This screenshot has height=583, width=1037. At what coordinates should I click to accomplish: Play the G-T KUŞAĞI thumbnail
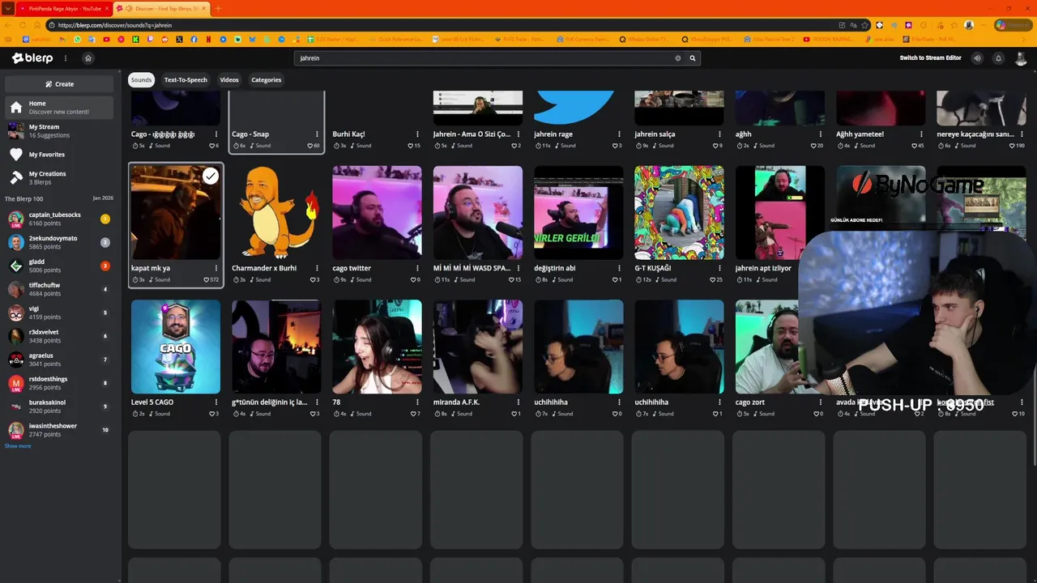click(x=679, y=212)
